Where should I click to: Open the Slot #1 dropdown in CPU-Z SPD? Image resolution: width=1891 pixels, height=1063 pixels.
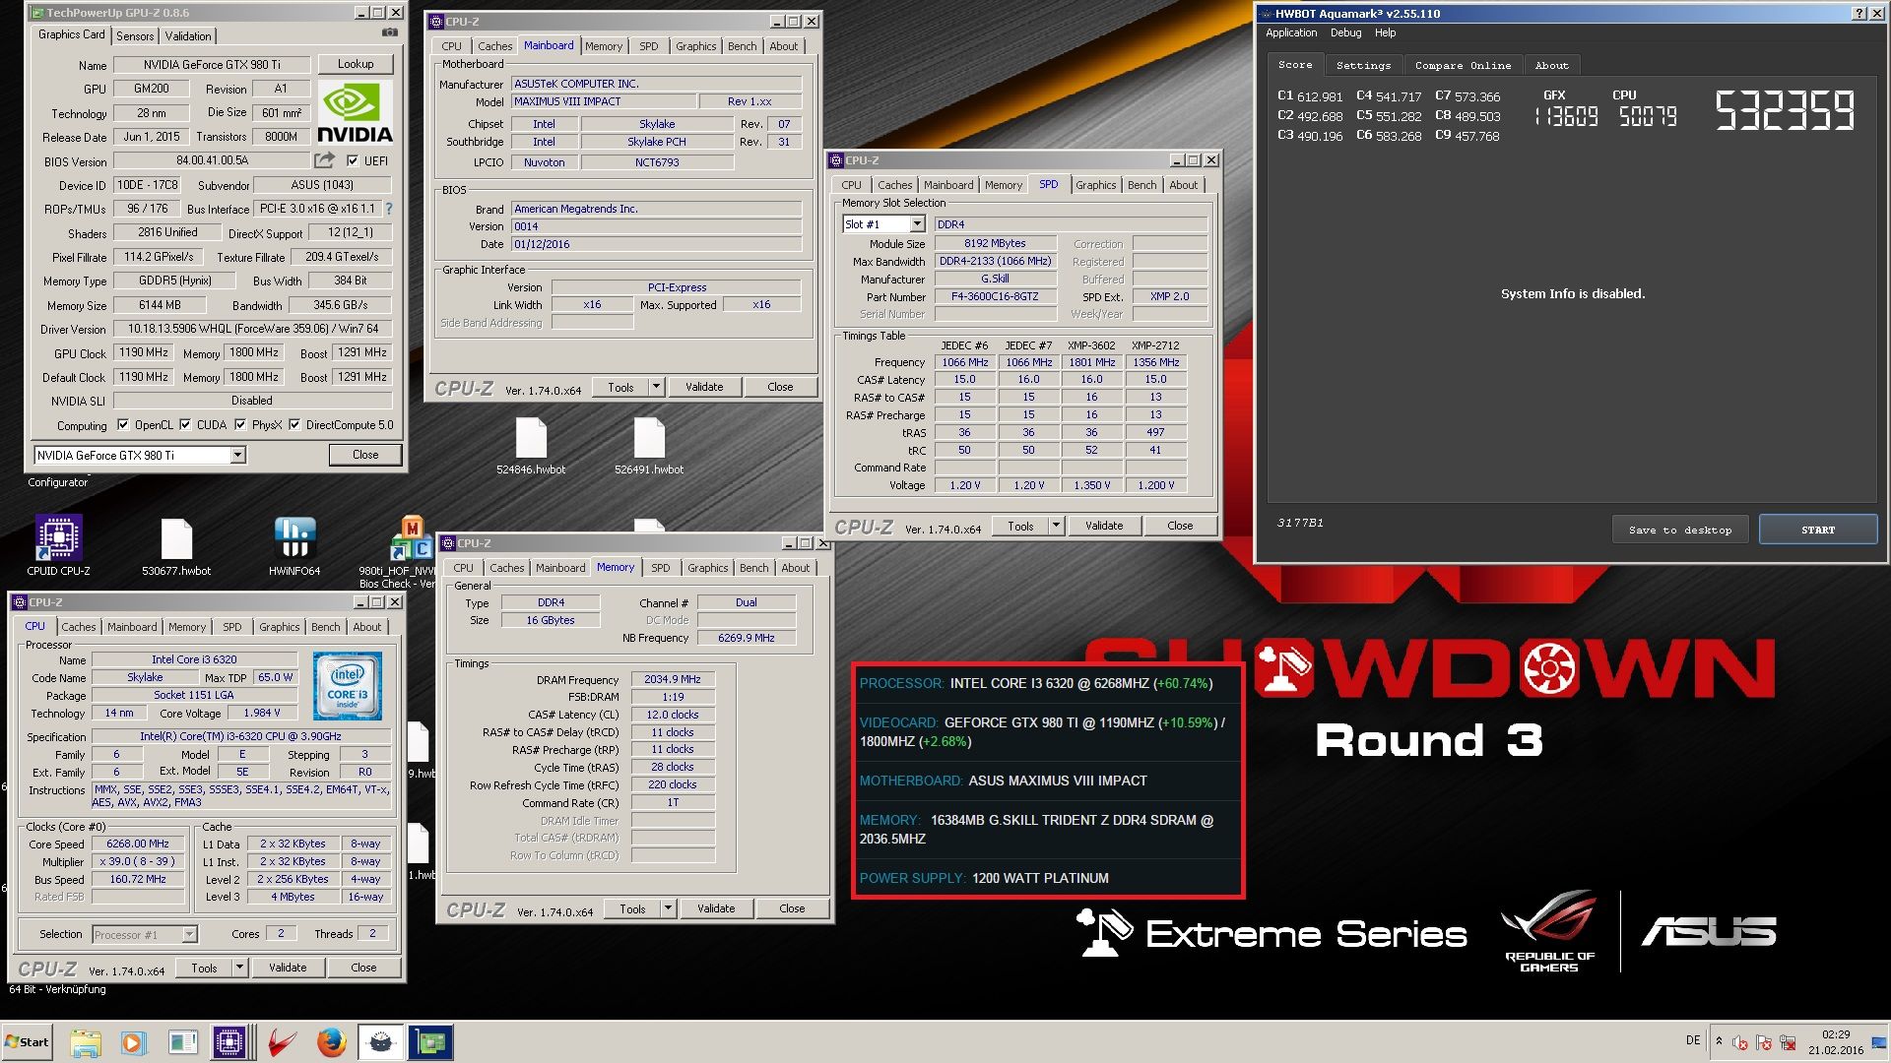(917, 224)
